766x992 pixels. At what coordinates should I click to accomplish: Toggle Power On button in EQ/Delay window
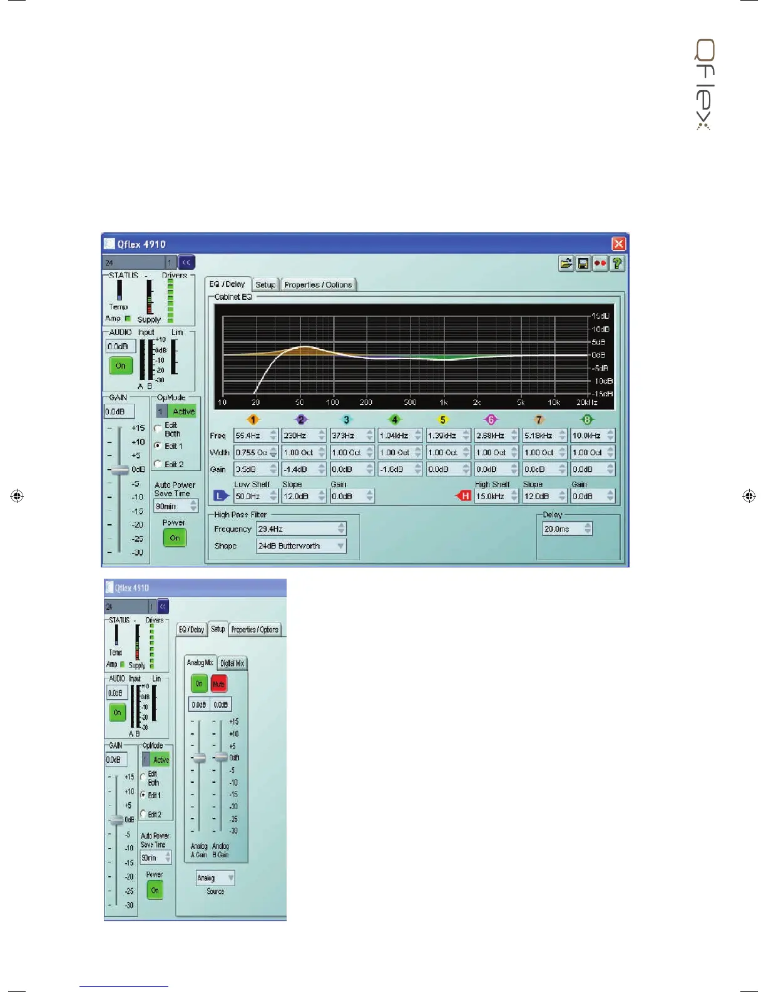click(x=175, y=538)
